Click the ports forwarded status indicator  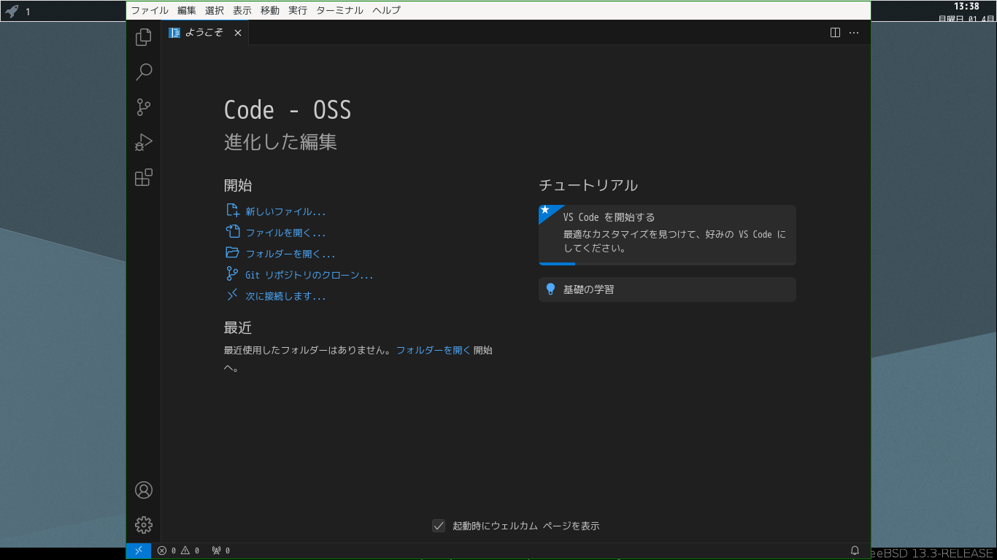220,551
